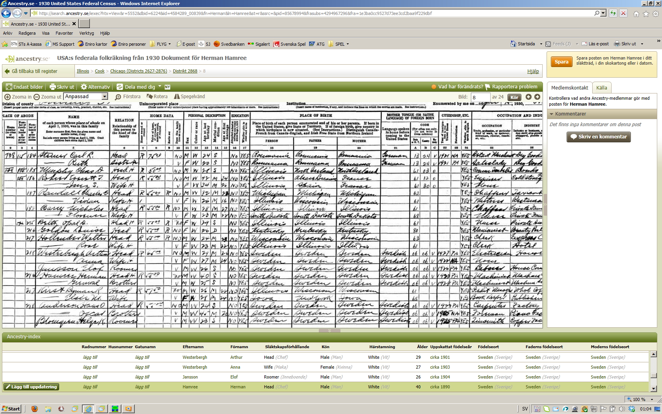Open the Windows Start menu
662x414 pixels.
[x=11, y=409]
